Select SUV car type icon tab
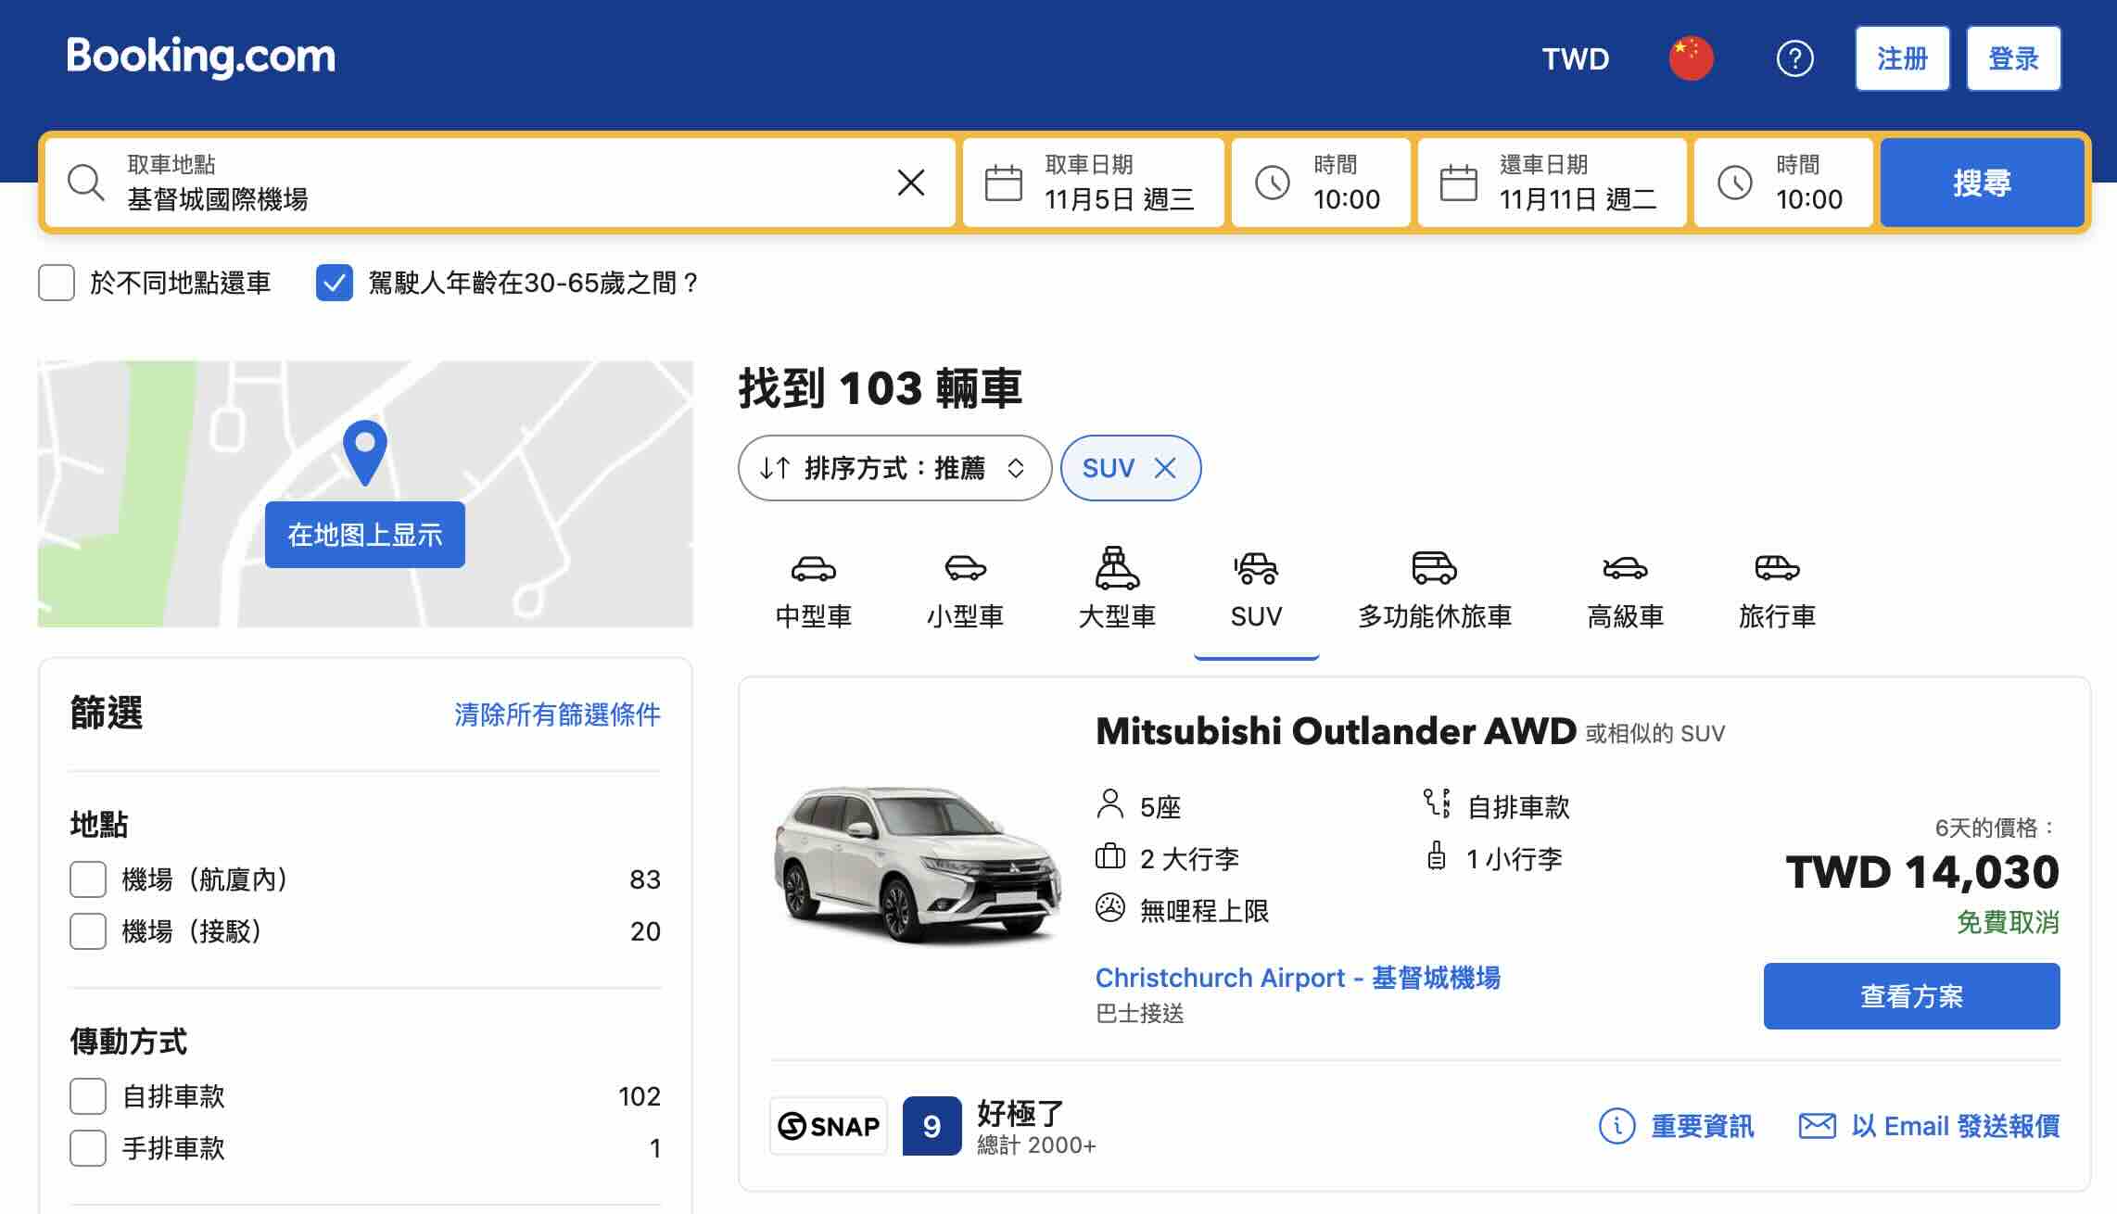Screen dimensions: 2117x1214 tap(1256, 568)
